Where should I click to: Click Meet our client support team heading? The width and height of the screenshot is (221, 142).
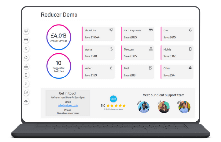(x=163, y=95)
